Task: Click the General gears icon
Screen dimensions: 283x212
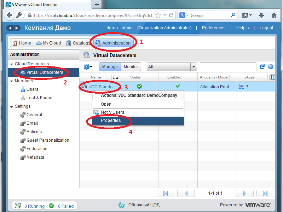Action: pos(23,115)
